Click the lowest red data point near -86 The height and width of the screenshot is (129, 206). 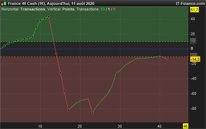(x=92, y=113)
